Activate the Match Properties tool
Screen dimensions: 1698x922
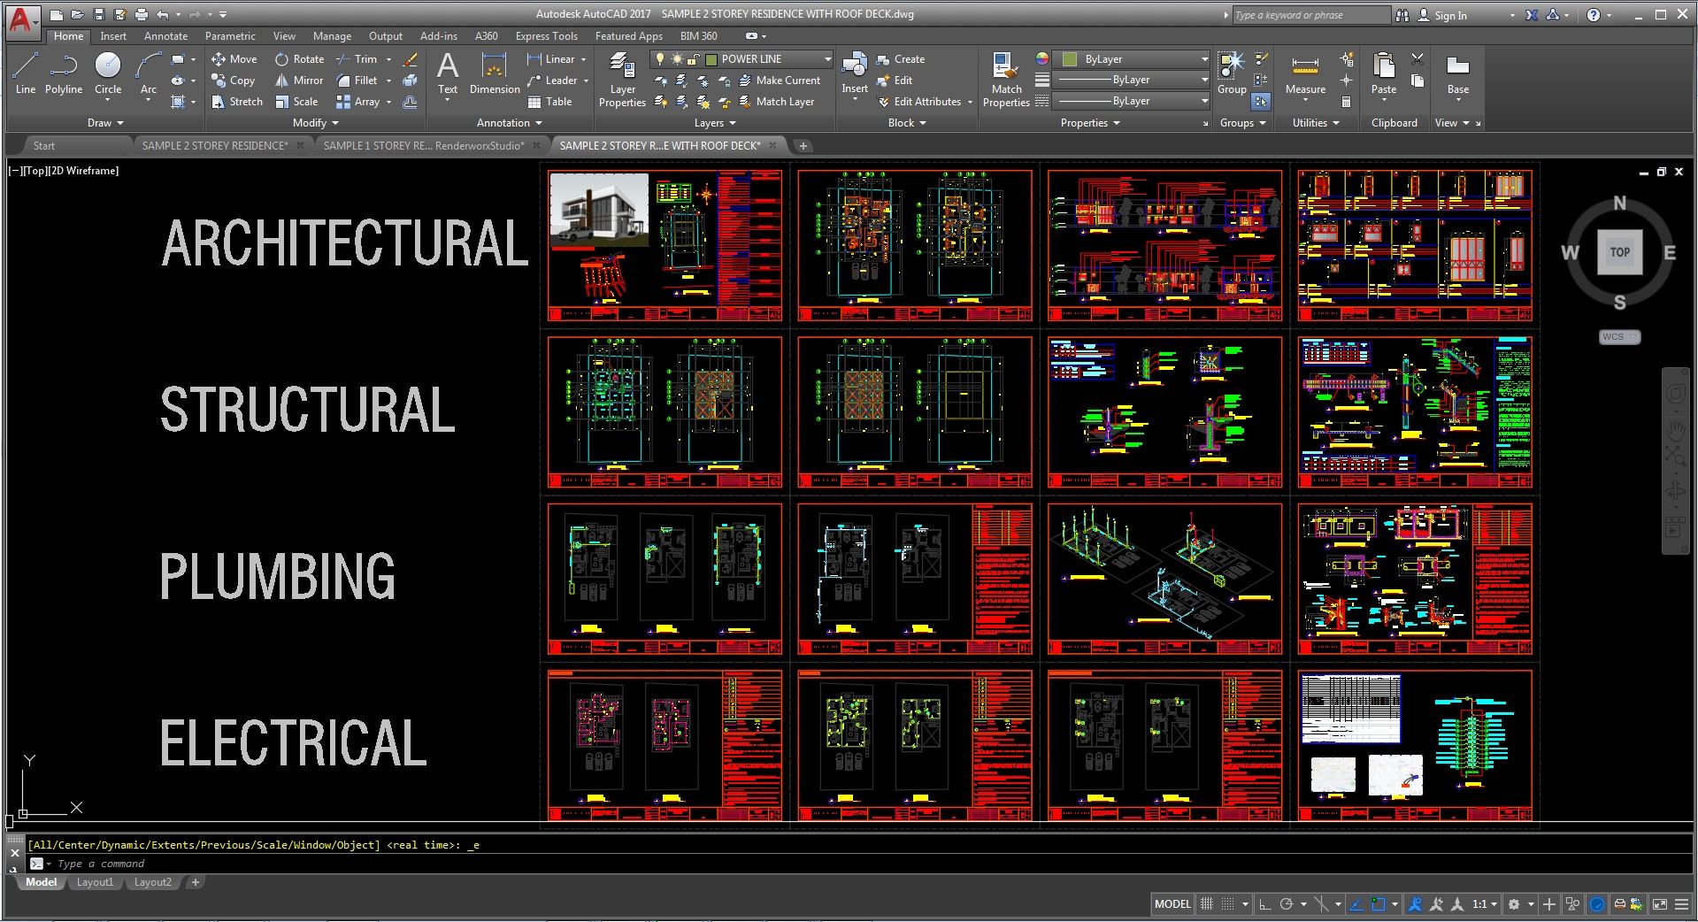tap(1006, 80)
